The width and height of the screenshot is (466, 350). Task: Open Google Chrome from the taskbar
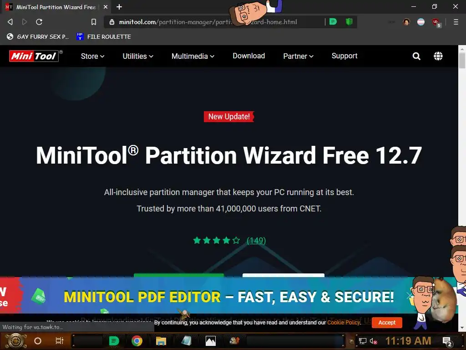pyautogui.click(x=137, y=341)
